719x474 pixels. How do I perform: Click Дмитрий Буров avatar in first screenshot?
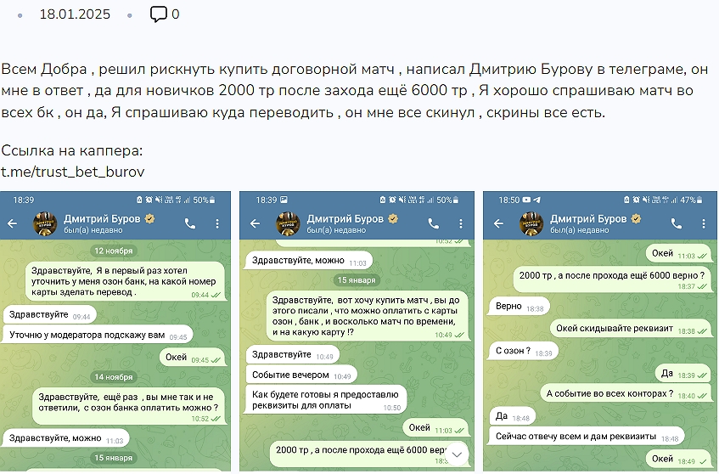pos(45,223)
